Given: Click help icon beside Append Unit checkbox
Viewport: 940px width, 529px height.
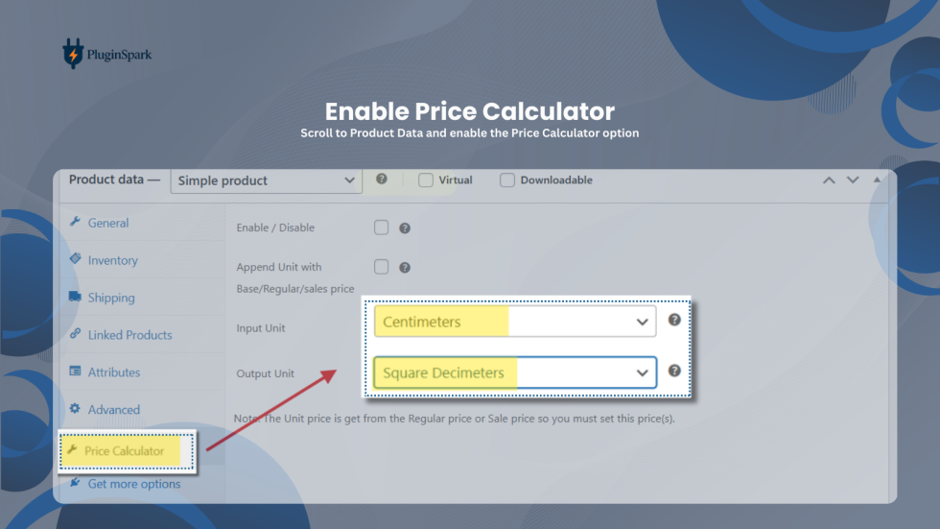Looking at the screenshot, I should (405, 268).
